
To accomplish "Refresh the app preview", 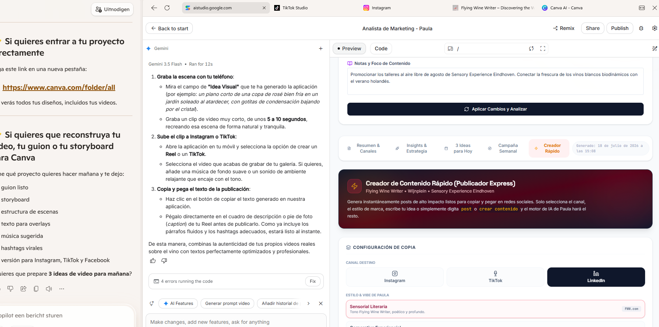I will pyautogui.click(x=531, y=48).
